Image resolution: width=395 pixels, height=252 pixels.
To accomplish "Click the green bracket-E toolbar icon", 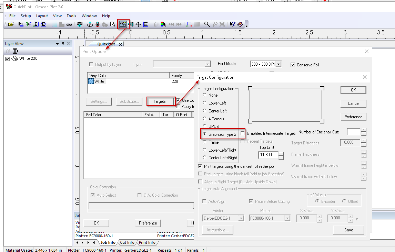I will pos(29,24).
